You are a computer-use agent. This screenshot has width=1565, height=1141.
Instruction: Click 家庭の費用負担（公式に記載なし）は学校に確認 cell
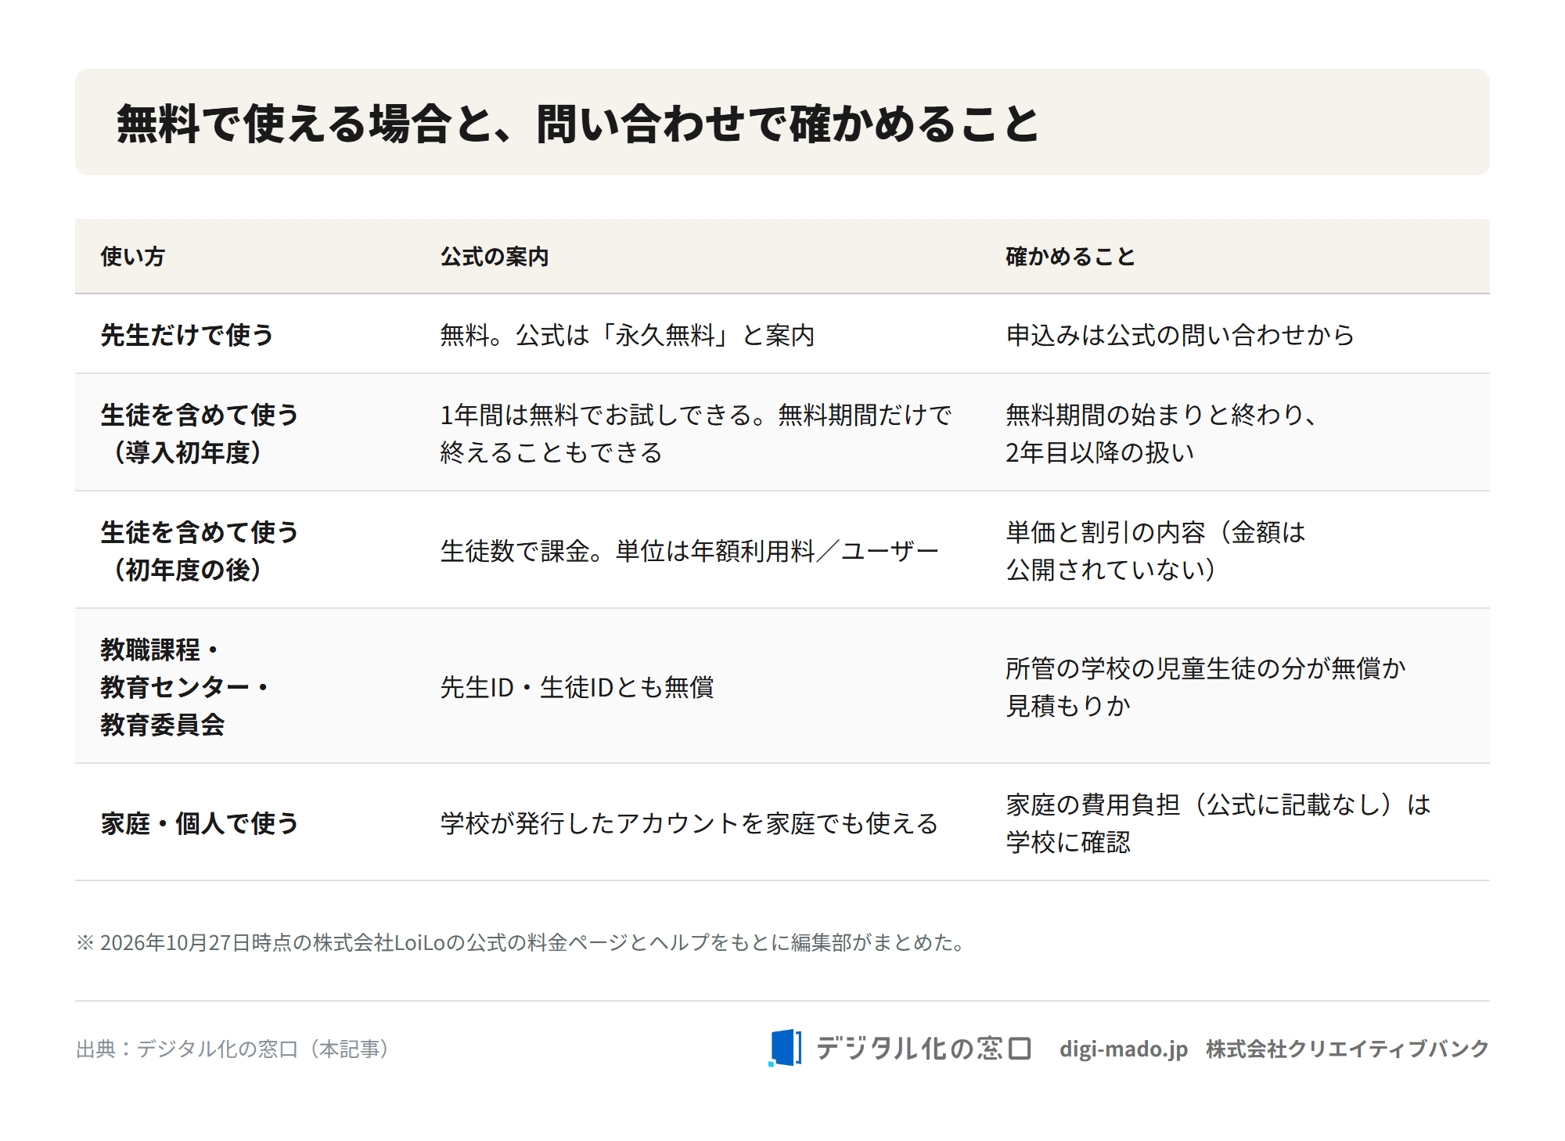coord(1218,822)
